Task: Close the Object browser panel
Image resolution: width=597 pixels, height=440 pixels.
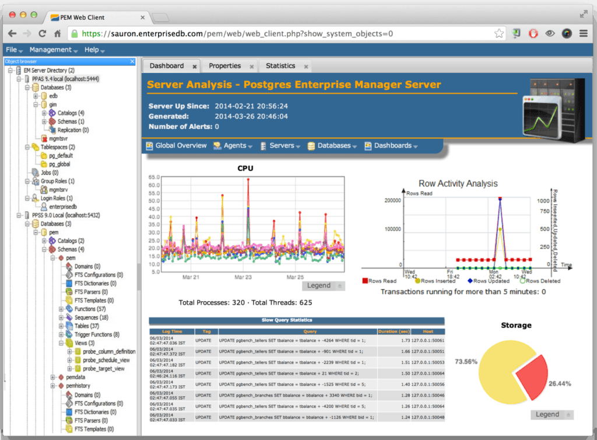Action: tap(132, 61)
